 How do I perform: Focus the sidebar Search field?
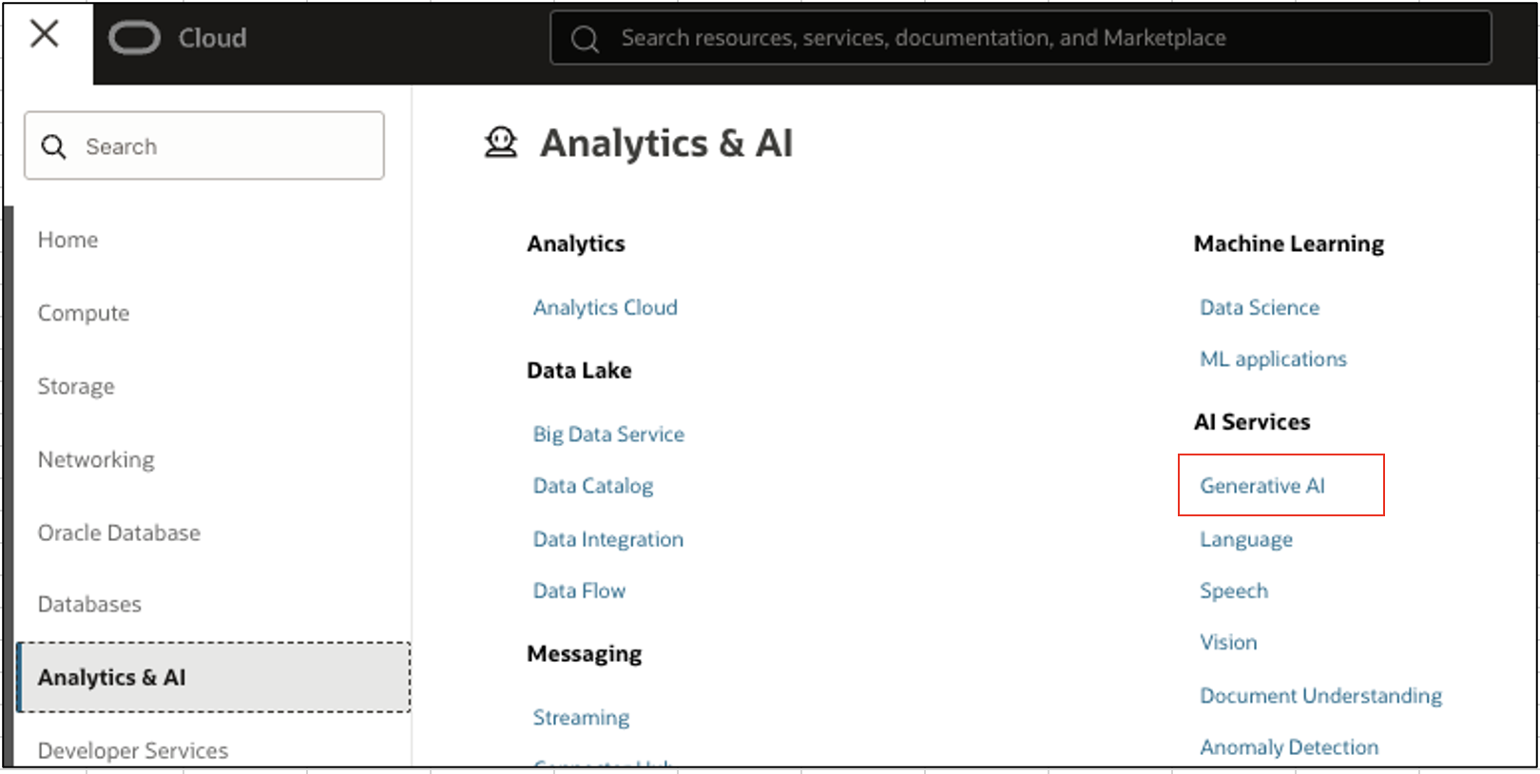coord(204,145)
